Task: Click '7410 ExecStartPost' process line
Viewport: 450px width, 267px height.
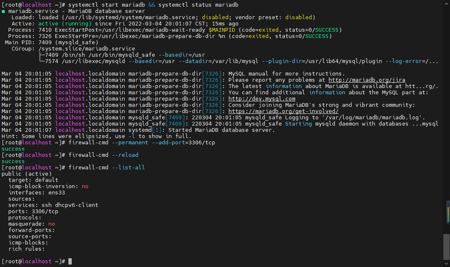Action: tap(175, 30)
